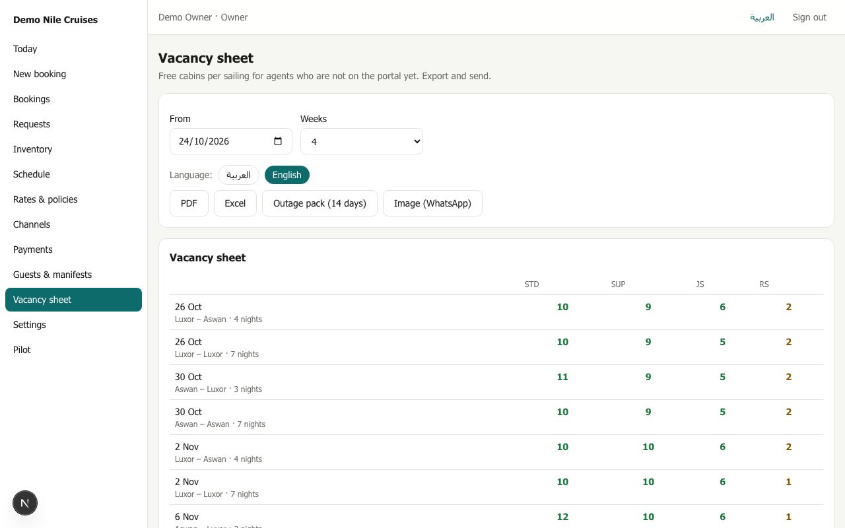This screenshot has width=845, height=528.
Task: Click the Demo Nile Cruises title
Action: (55, 20)
